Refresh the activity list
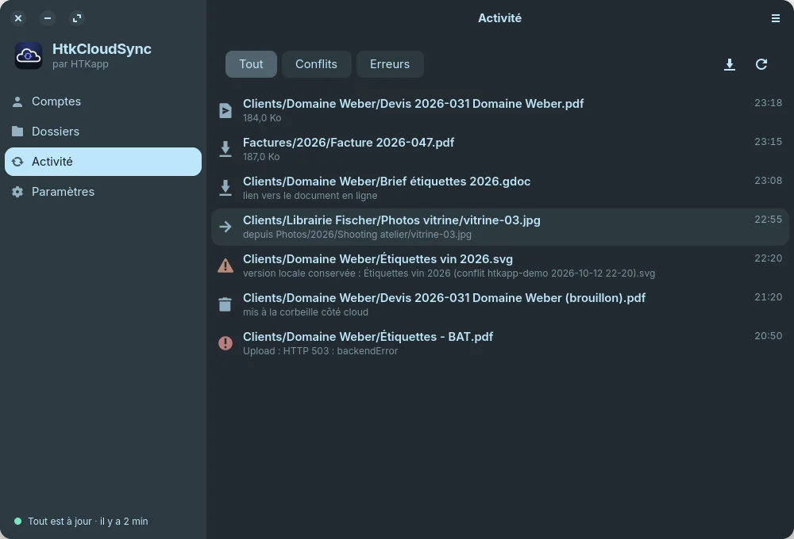The width and height of the screenshot is (794, 539). (x=761, y=64)
